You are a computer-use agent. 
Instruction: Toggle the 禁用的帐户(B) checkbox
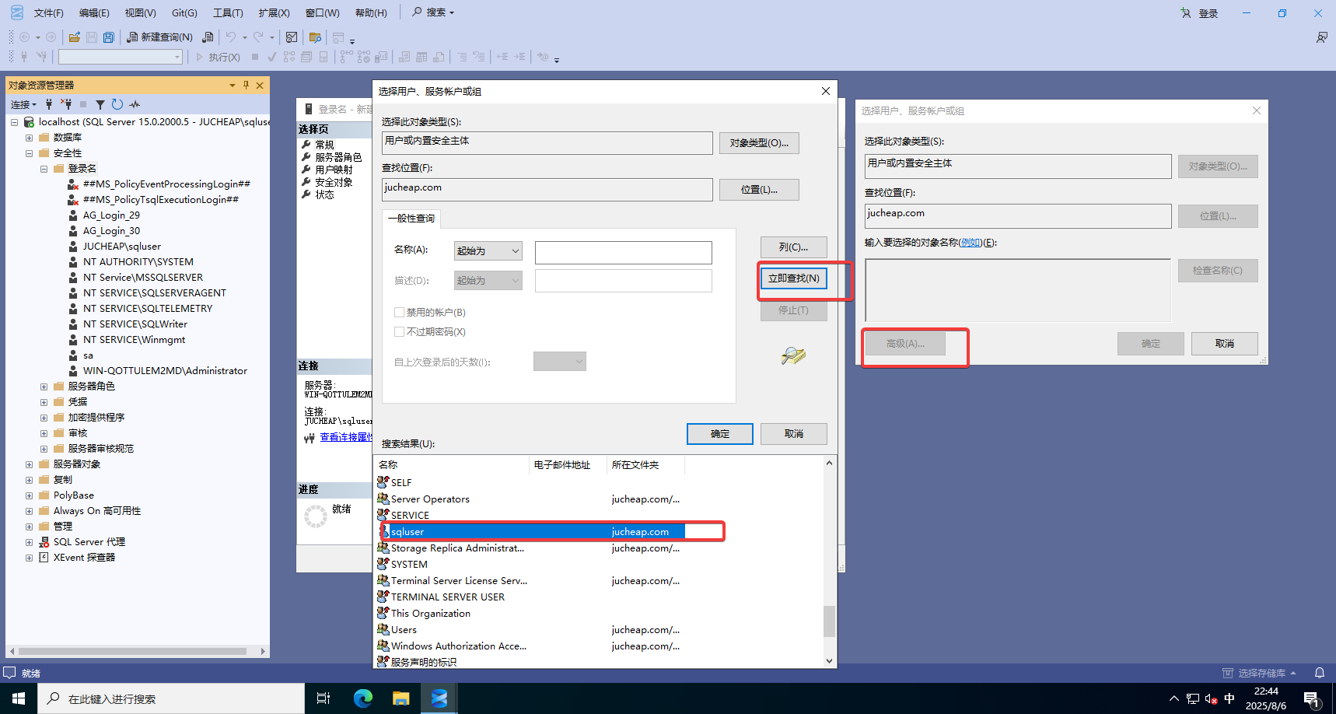click(399, 312)
